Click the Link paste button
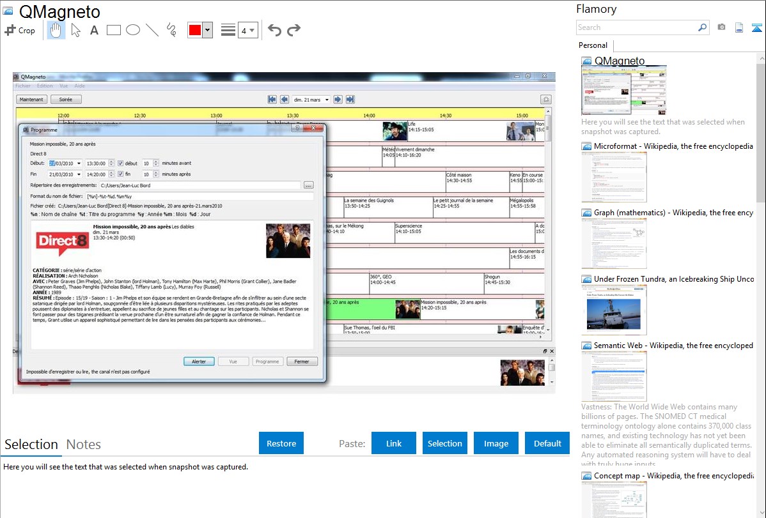This screenshot has height=518, width=766. 394,443
